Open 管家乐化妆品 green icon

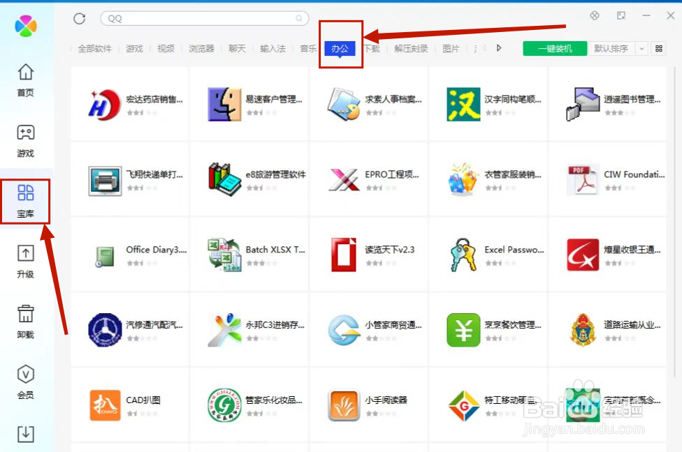click(224, 405)
